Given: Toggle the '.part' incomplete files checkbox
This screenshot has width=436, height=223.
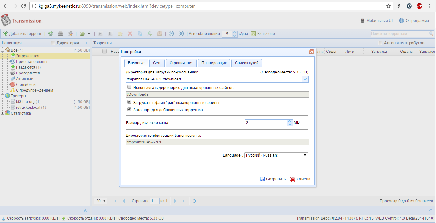Looking at the screenshot, I should pyautogui.click(x=129, y=102).
